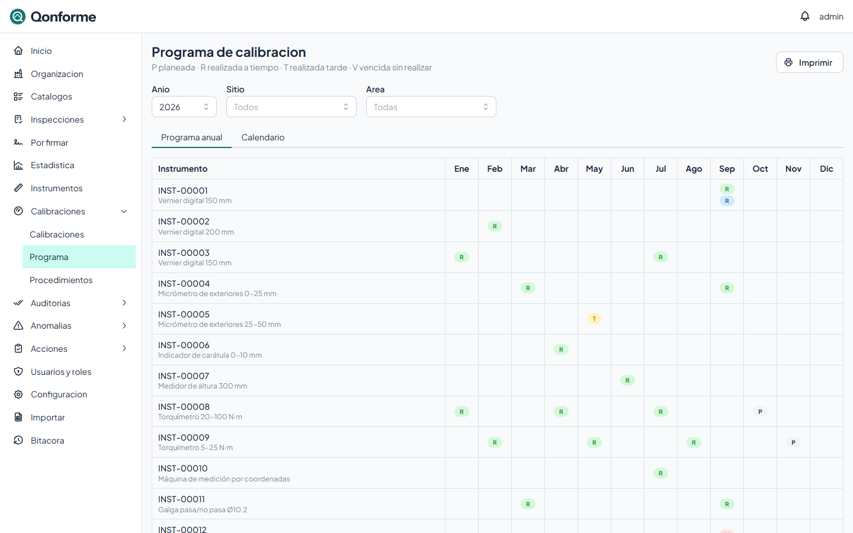The image size is (853, 533).
Task: Open the Calibraciones submenu item
Action: [x=79, y=235]
